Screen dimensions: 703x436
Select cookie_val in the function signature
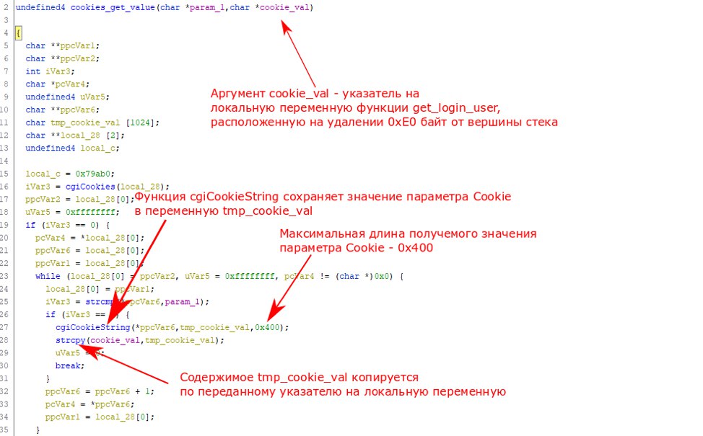(284, 8)
